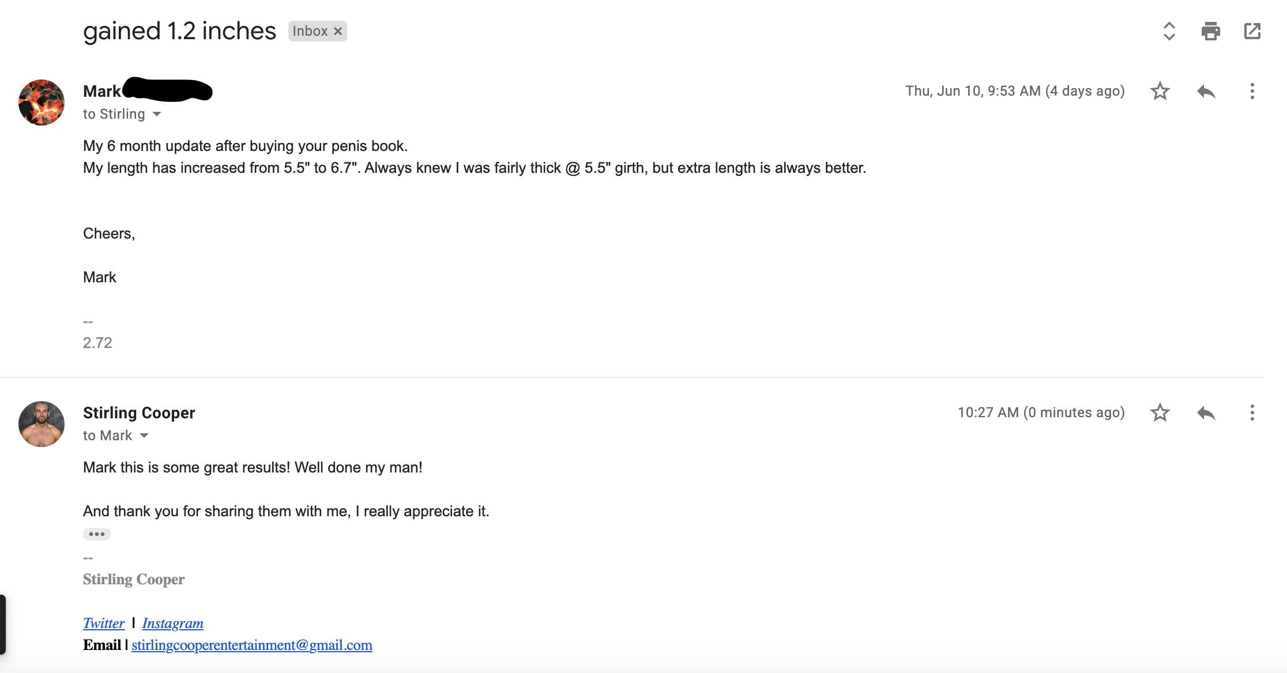The width and height of the screenshot is (1287, 673).
Task: Reply to Stirling Cooper's message
Action: 1206,413
